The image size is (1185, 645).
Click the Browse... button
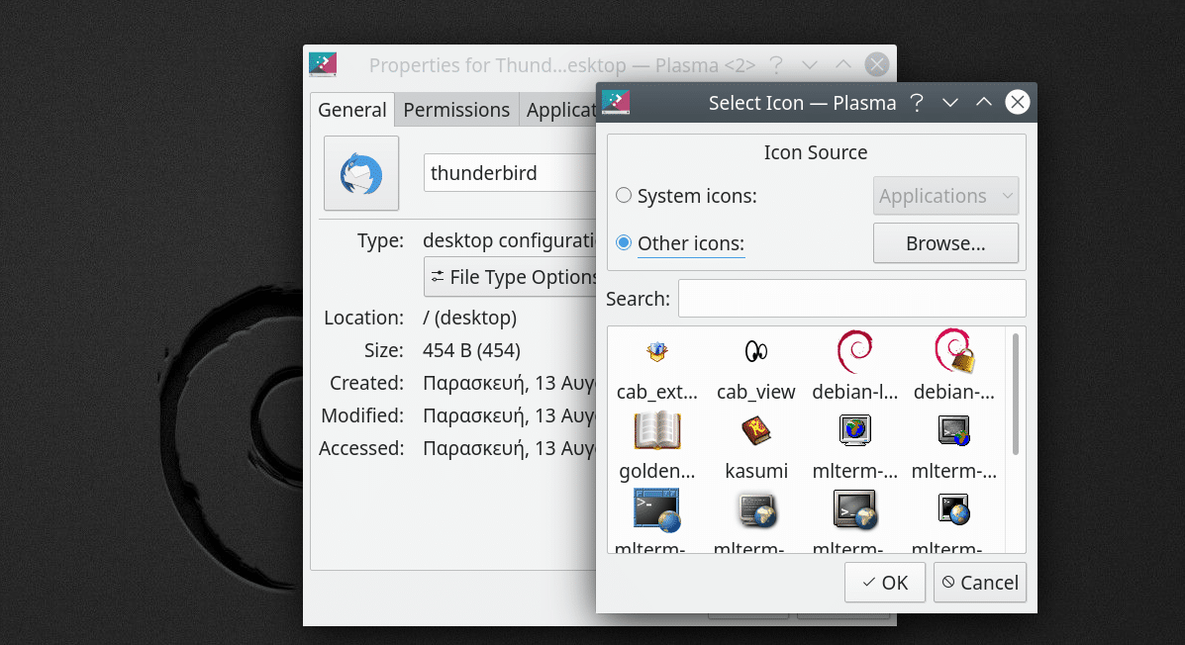(945, 243)
